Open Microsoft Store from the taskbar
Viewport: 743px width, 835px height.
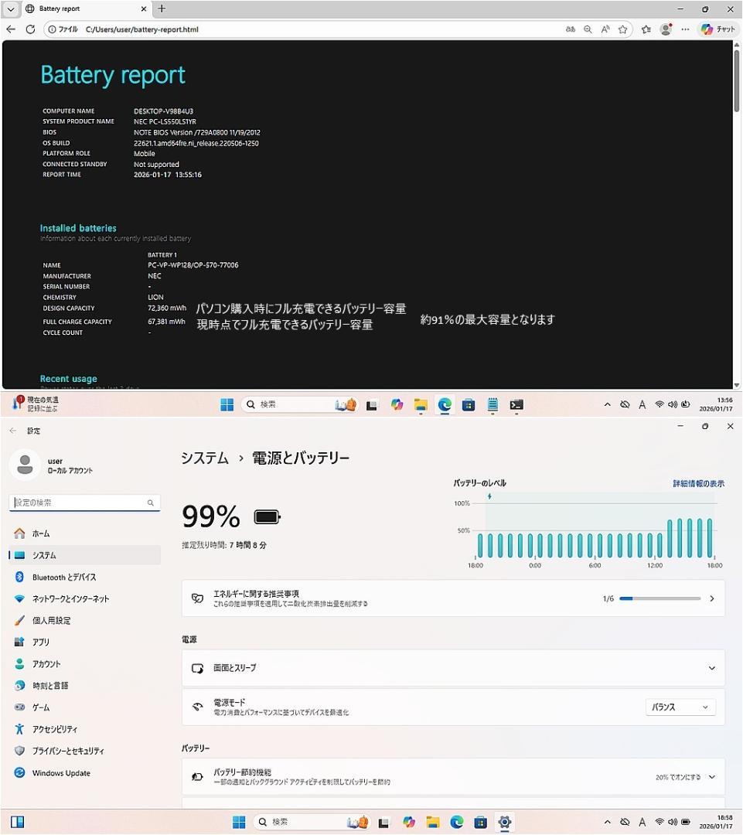[469, 404]
